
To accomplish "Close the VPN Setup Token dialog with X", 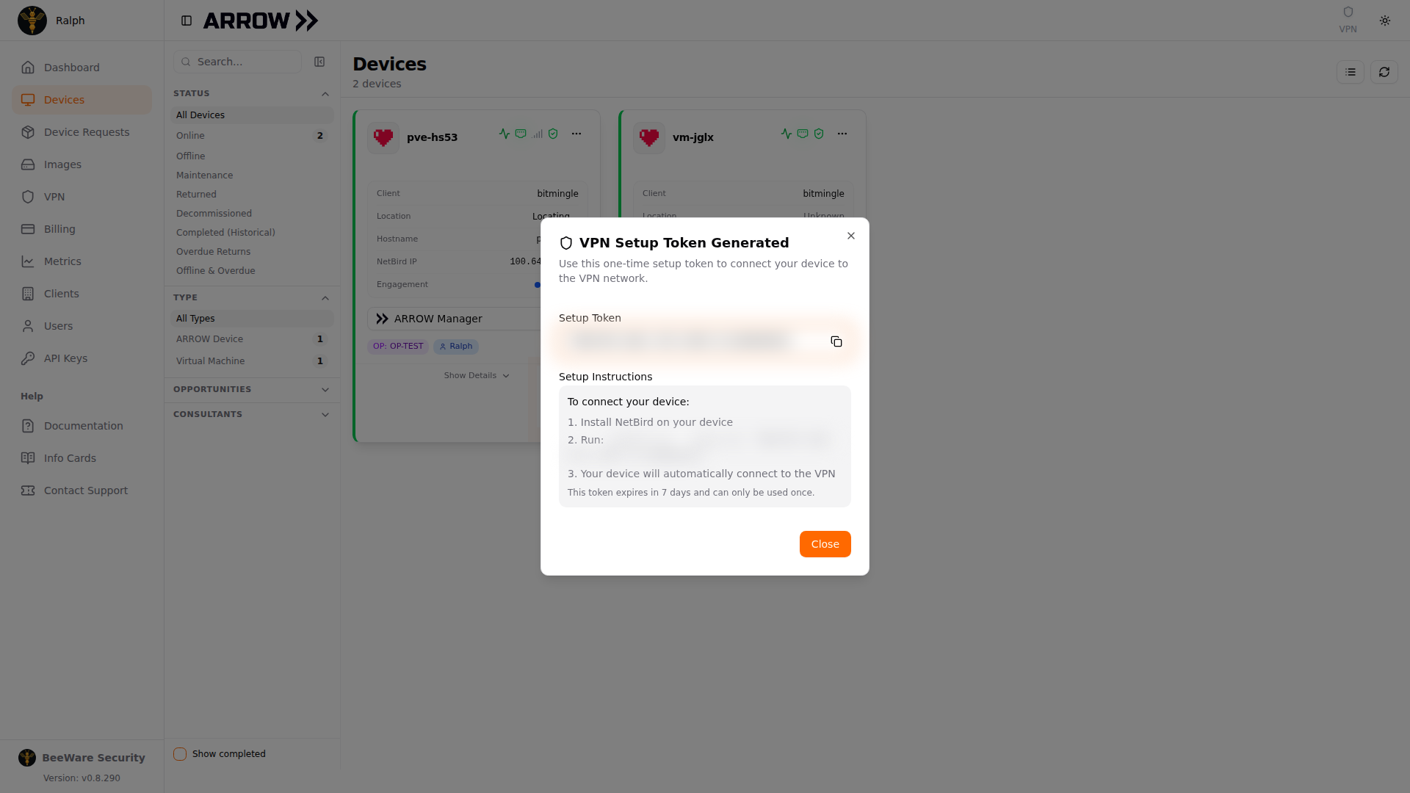I will point(851,236).
